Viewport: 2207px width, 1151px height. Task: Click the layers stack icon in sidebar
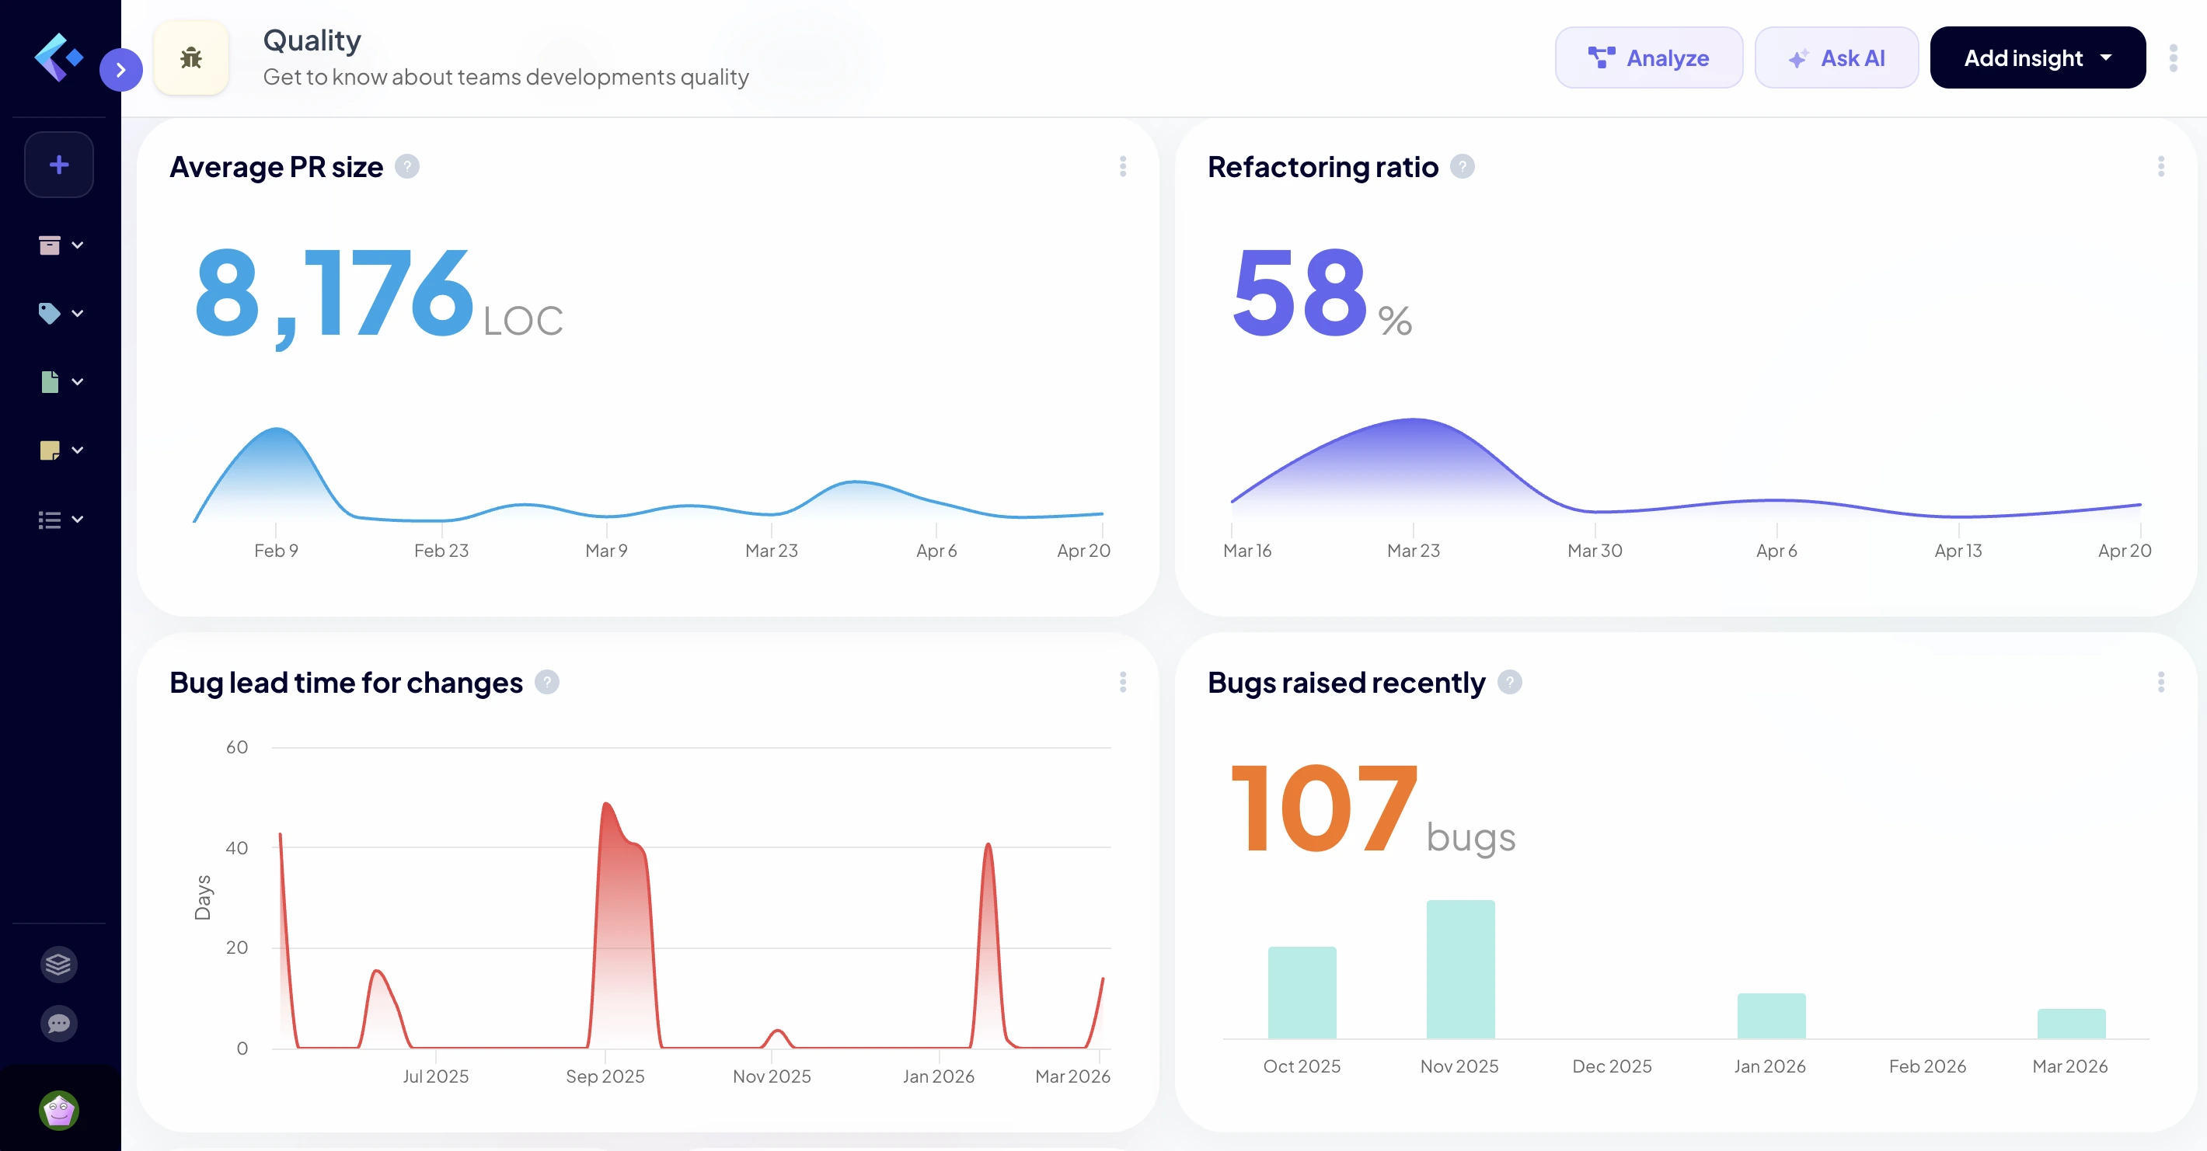tap(58, 965)
